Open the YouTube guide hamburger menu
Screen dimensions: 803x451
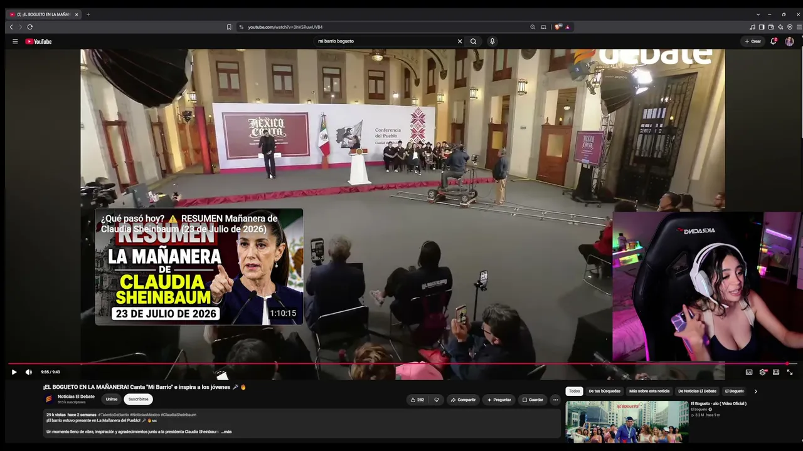[x=15, y=41]
